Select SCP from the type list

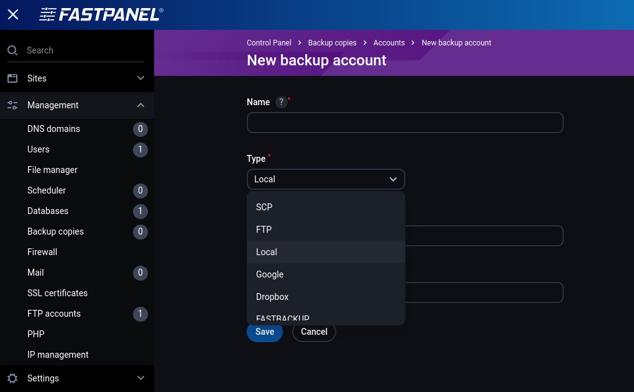coord(326,207)
